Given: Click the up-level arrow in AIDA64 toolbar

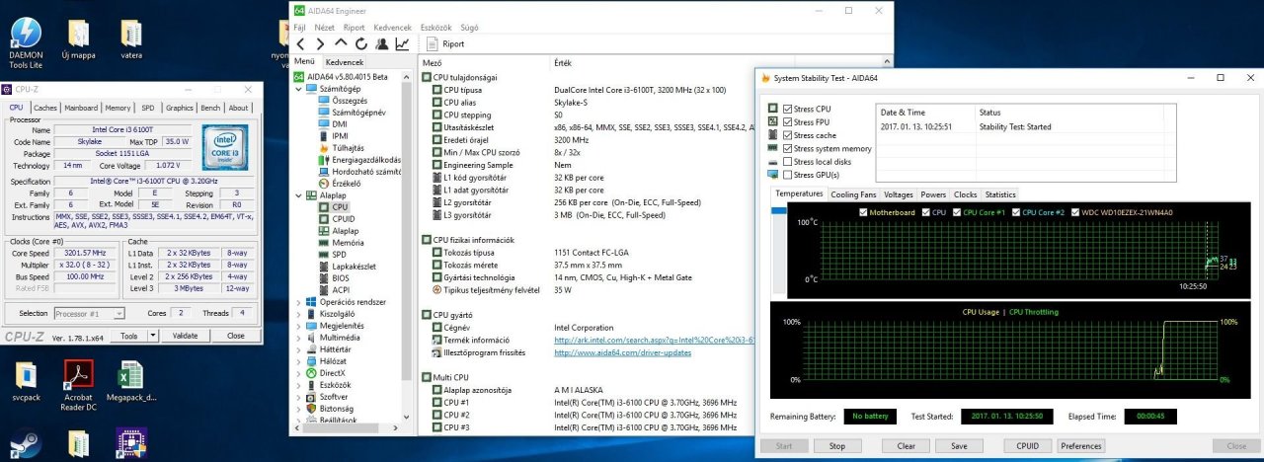Looking at the screenshot, I should tap(341, 43).
